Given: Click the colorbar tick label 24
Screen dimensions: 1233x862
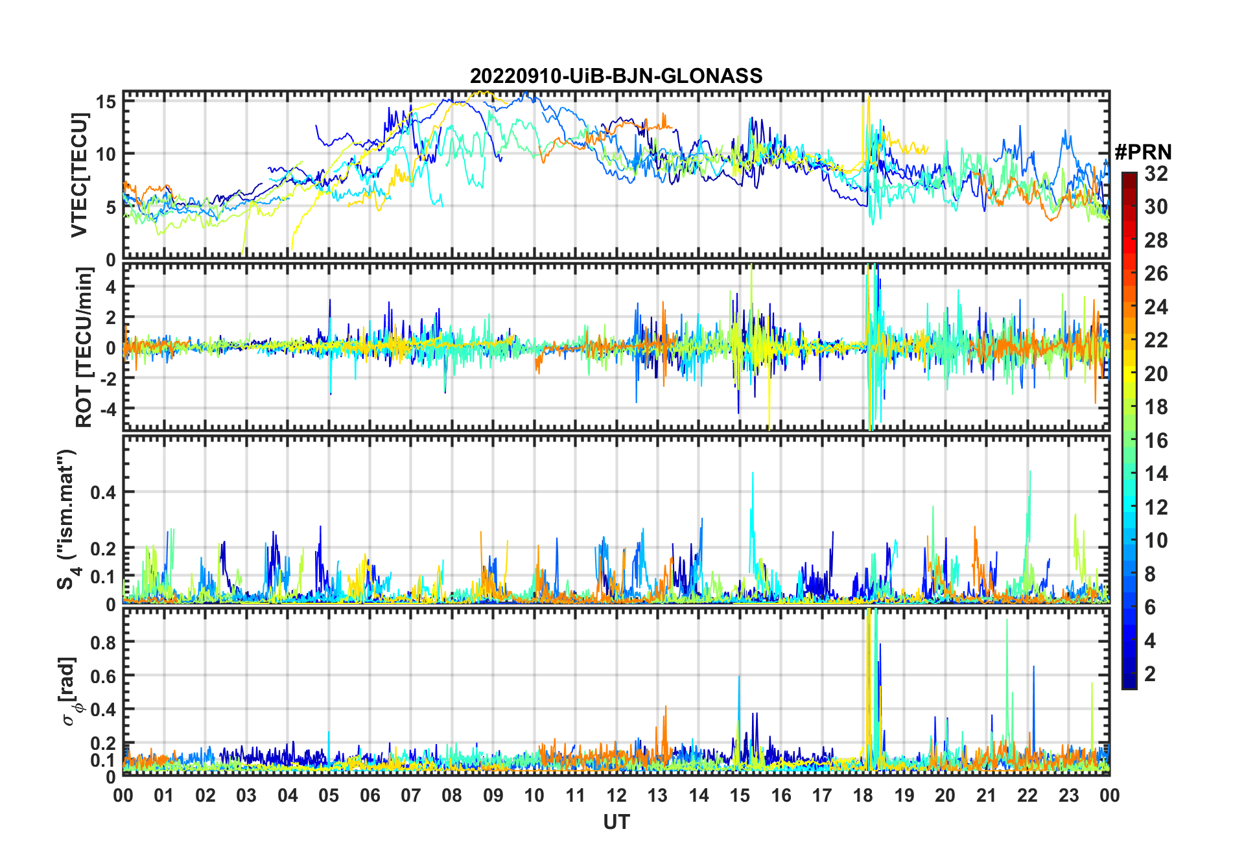Looking at the screenshot, I should click(1156, 307).
